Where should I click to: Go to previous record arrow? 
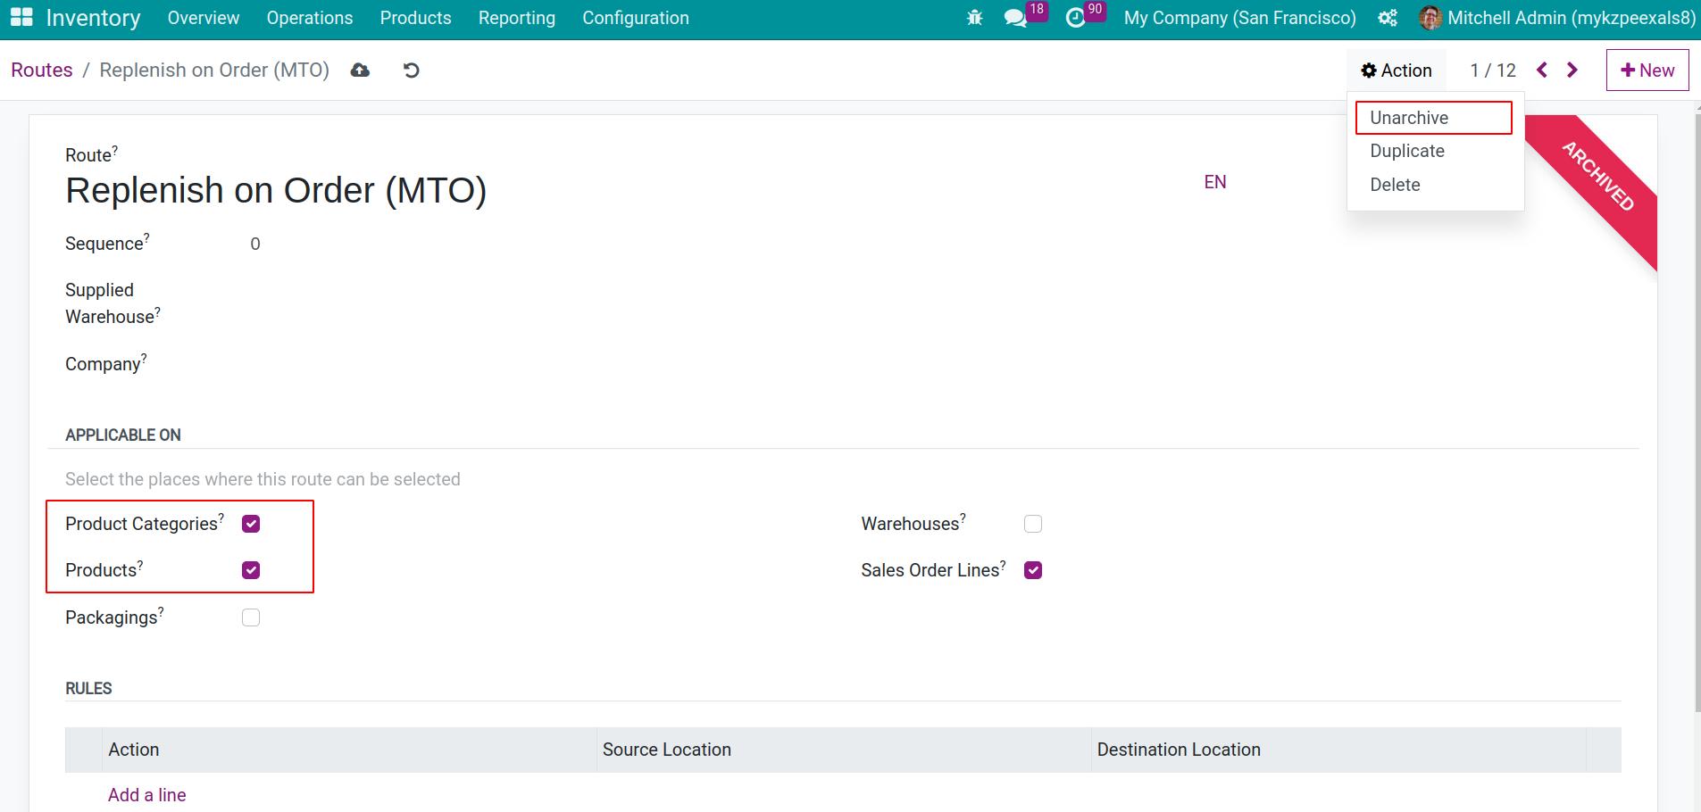click(1542, 70)
